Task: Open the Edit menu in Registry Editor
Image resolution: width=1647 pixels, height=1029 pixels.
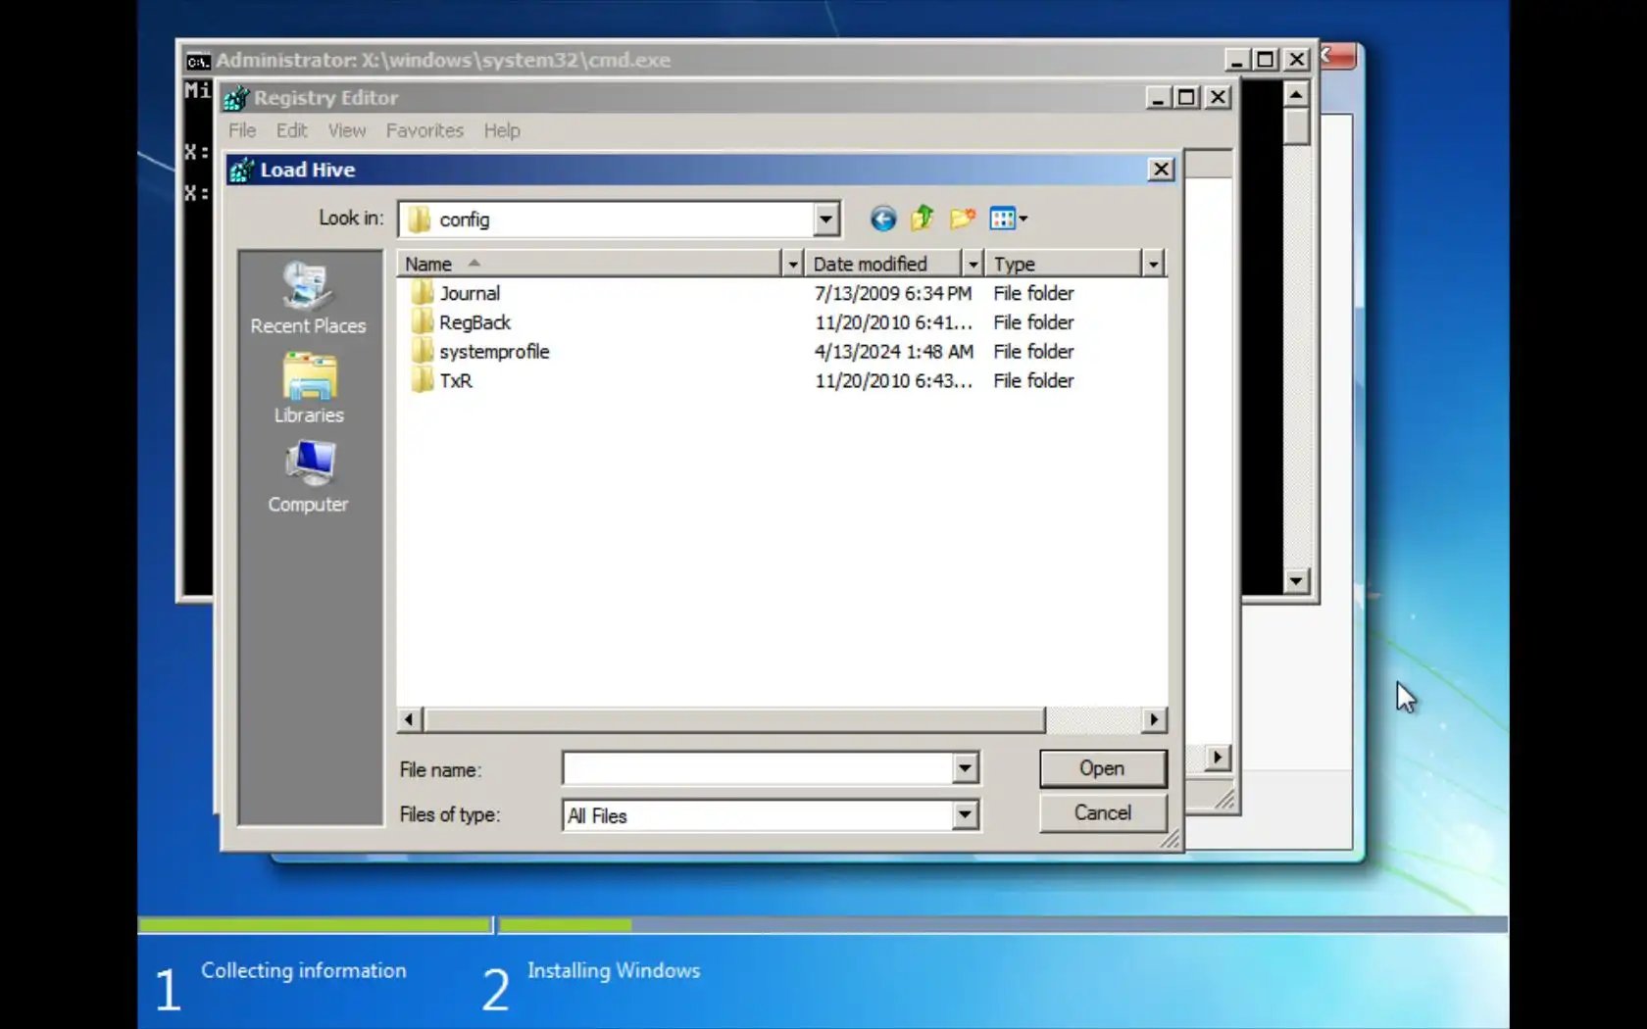Action: point(291,130)
